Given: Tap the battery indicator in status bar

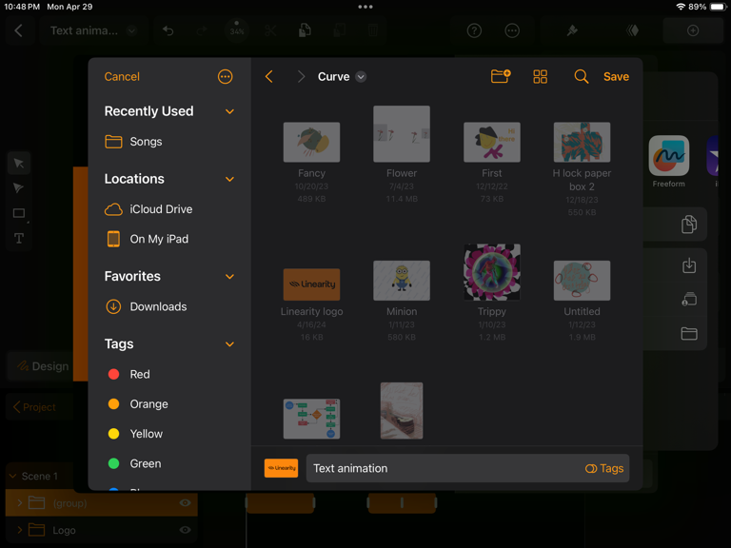Looking at the screenshot, I should pos(718,7).
